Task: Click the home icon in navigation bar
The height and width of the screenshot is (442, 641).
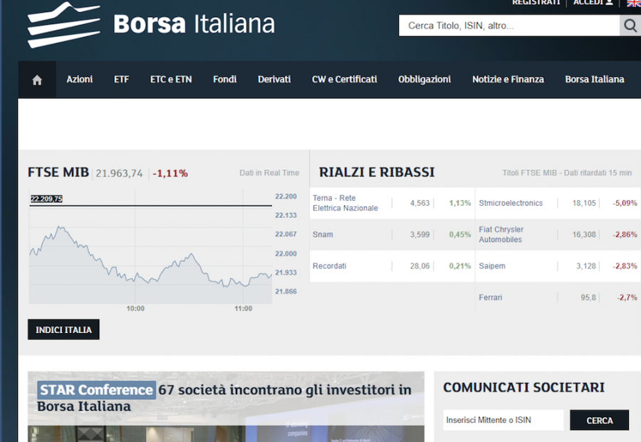Action: [37, 80]
